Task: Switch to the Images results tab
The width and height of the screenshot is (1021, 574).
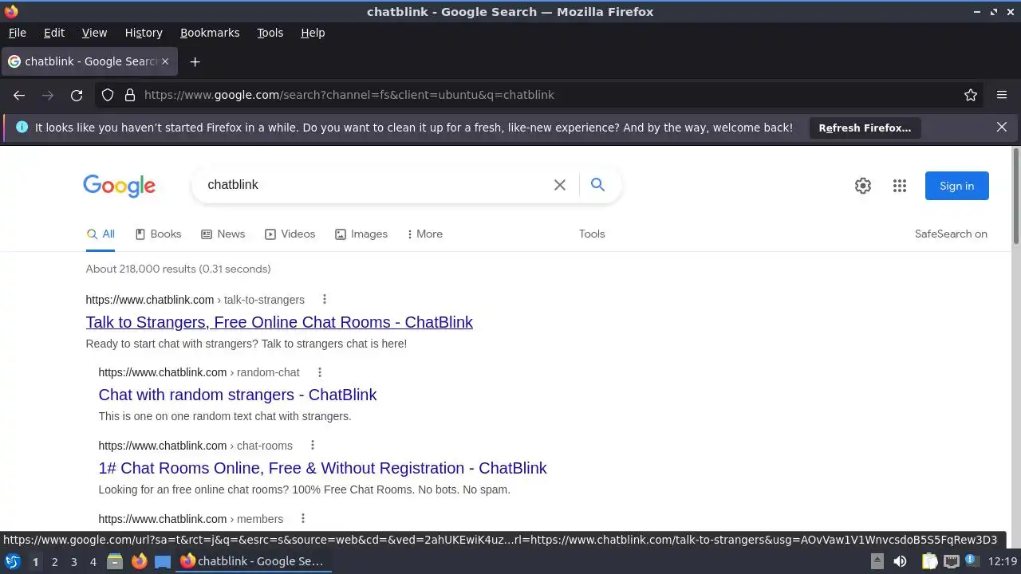Action: tap(361, 234)
